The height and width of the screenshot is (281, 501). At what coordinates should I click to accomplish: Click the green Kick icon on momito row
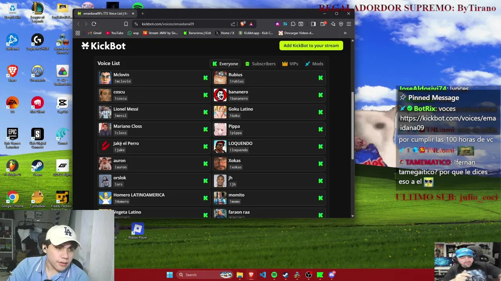(321, 198)
